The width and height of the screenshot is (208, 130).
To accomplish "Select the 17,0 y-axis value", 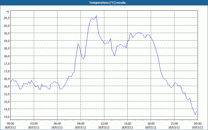I will 7,71.
